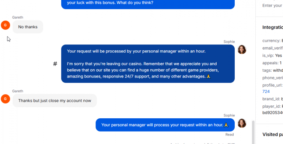Image resolution: width=283 pixels, height=144 pixels.
Task: Open Sophie's photo beside the "sorry you're leaving" message
Action: [x=242, y=50]
